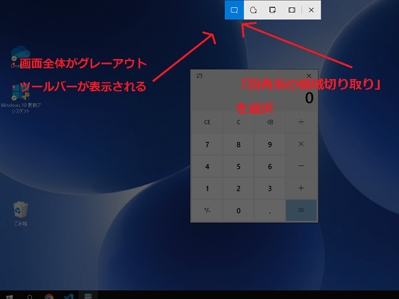Click the equals key
Viewport: 399px width, 299px height.
[301, 210]
